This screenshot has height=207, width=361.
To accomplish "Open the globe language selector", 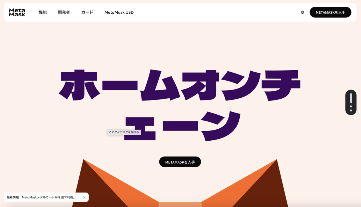I will (x=302, y=12).
